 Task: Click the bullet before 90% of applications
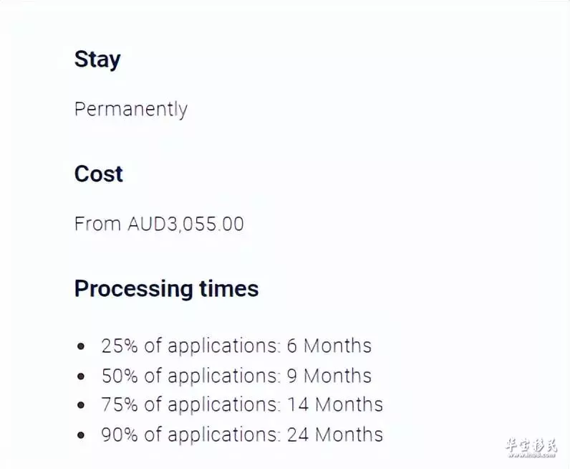click(81, 435)
